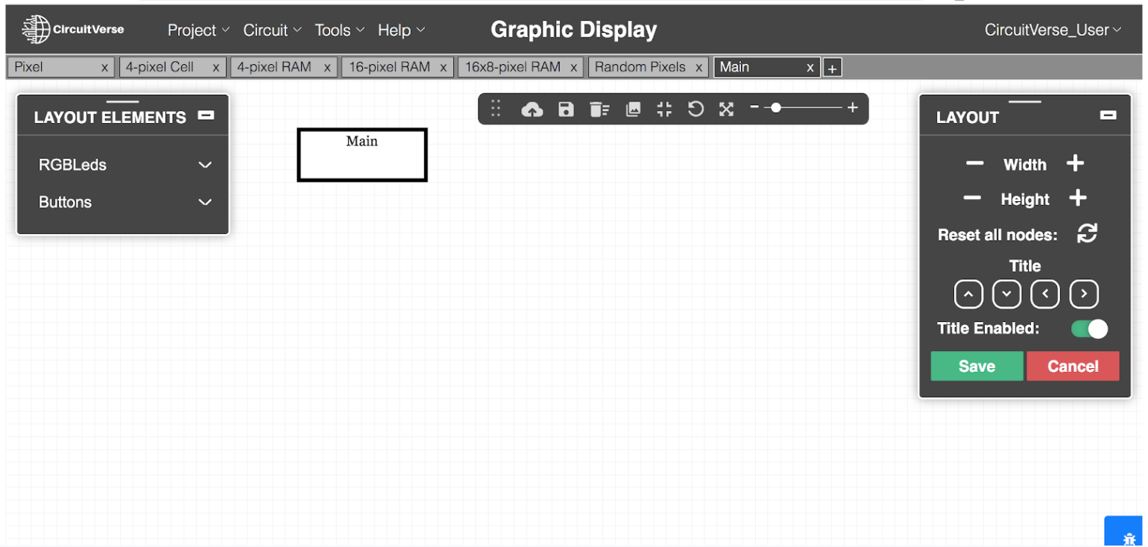Open the CircuitVerse_User account dropdown
The height and width of the screenshot is (547, 1148).
(x=1052, y=30)
